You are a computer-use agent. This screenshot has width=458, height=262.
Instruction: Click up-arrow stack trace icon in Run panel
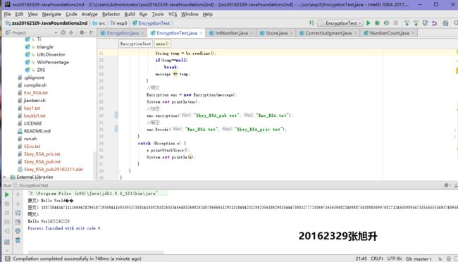[x=18, y=194]
